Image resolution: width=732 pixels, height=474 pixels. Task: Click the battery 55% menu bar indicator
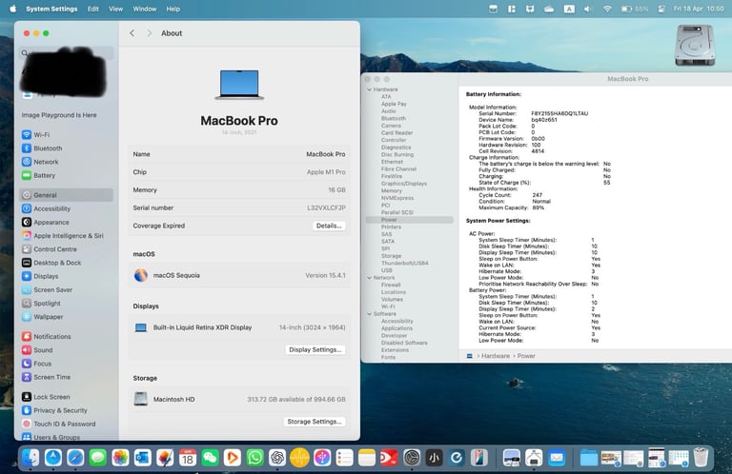(x=635, y=9)
